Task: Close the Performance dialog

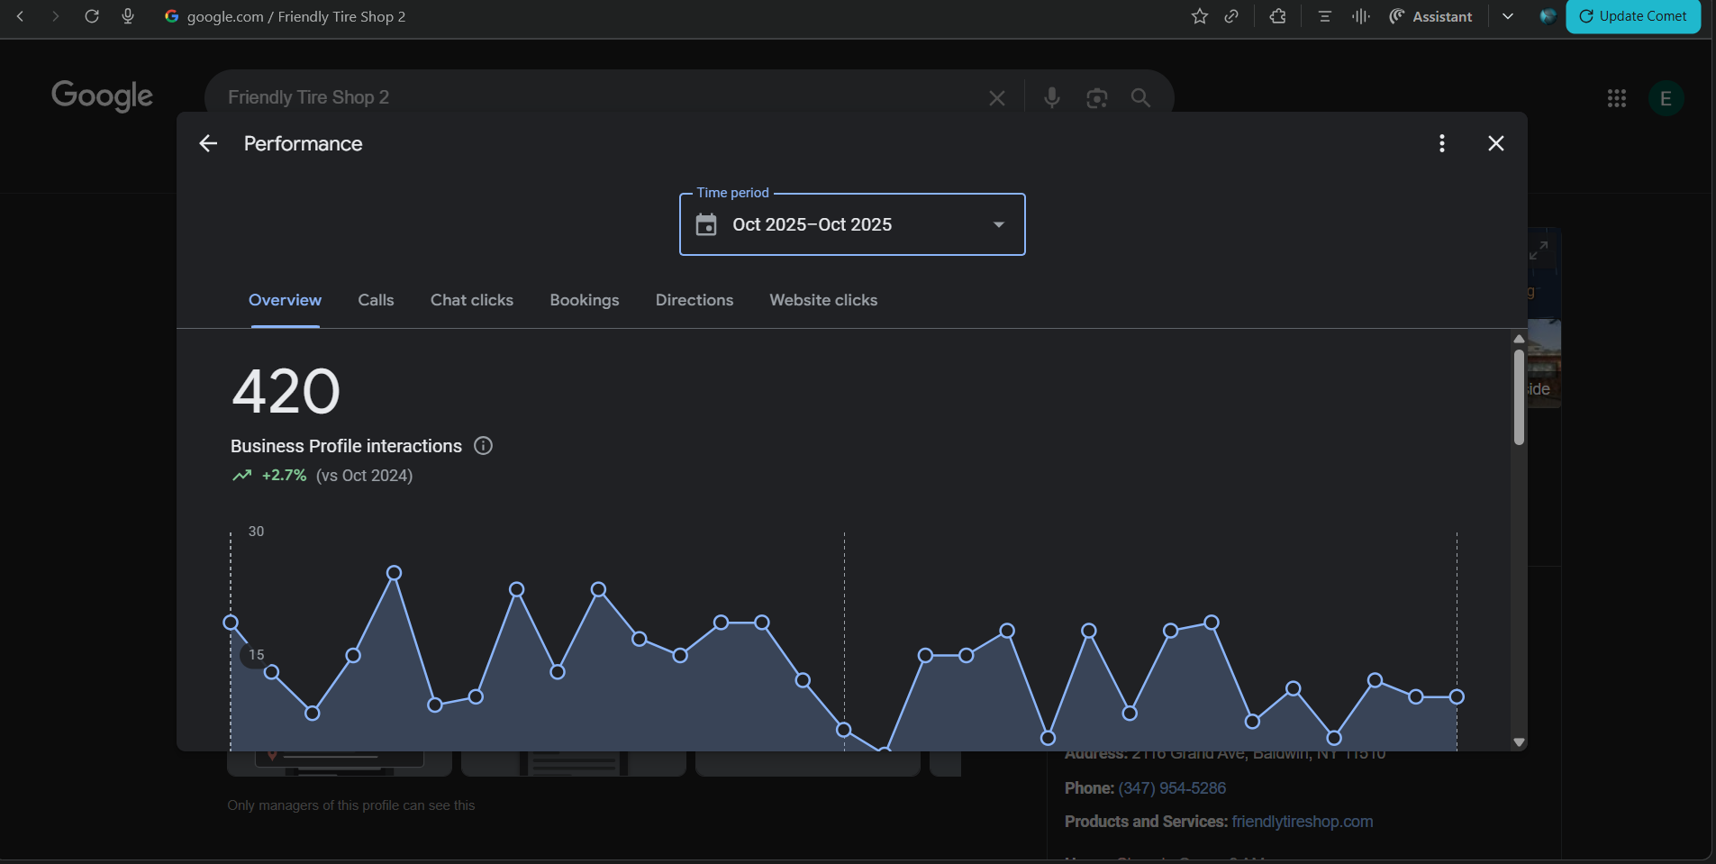Action: (x=1496, y=143)
